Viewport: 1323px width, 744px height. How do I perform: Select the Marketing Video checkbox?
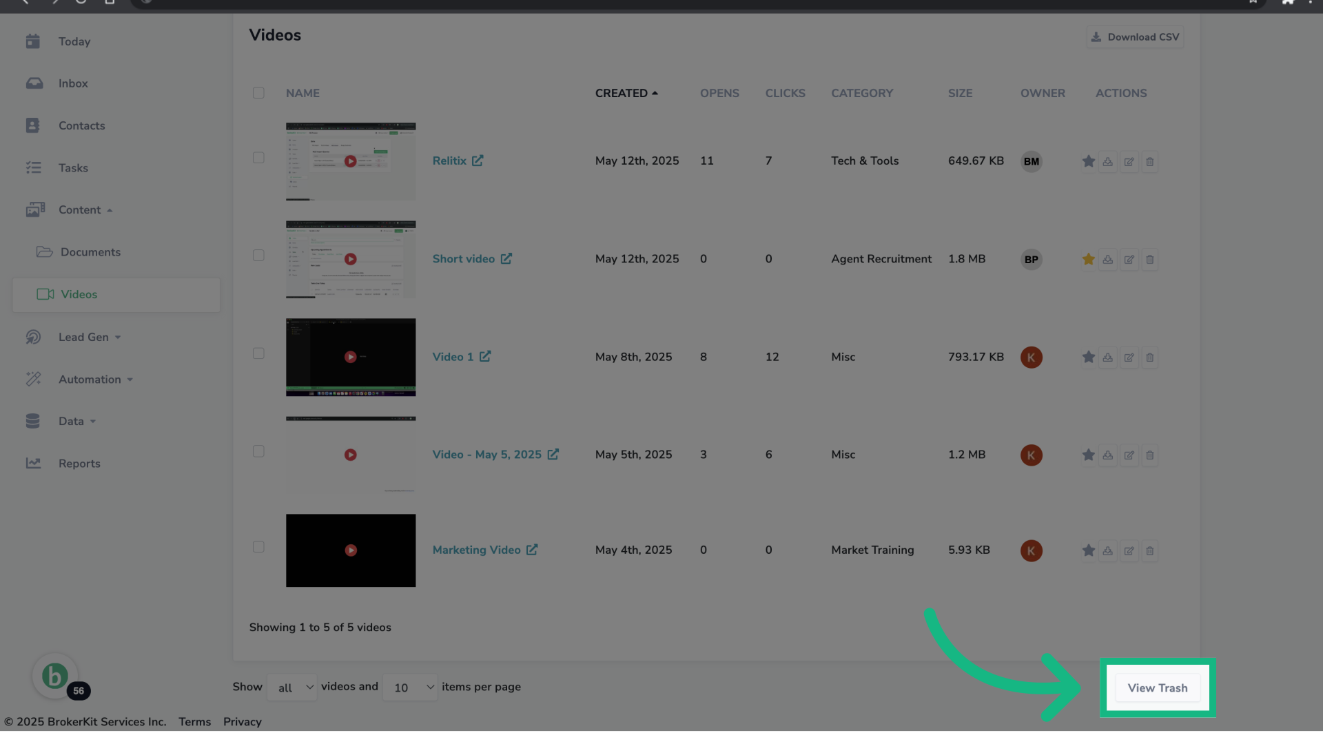click(258, 547)
